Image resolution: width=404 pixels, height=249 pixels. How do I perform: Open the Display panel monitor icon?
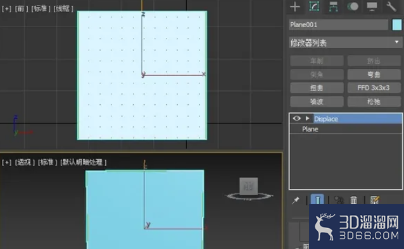coord(372,7)
